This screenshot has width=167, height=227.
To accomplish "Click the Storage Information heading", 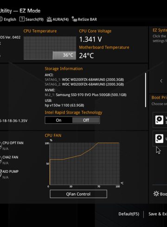I will (64, 69).
